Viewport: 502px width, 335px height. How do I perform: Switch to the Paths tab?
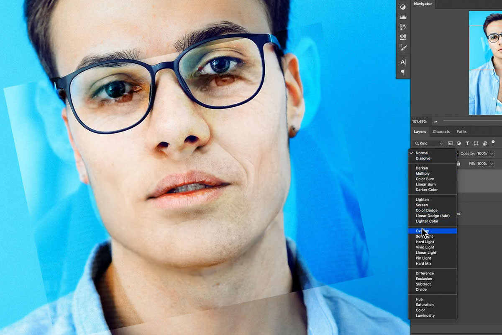click(461, 131)
